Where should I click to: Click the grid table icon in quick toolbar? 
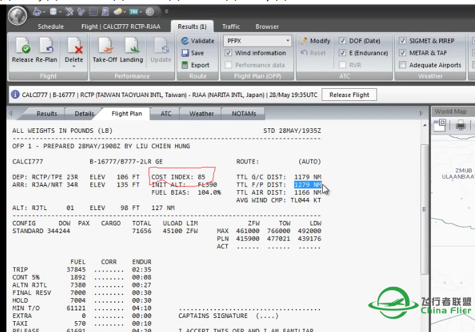[93, 11]
